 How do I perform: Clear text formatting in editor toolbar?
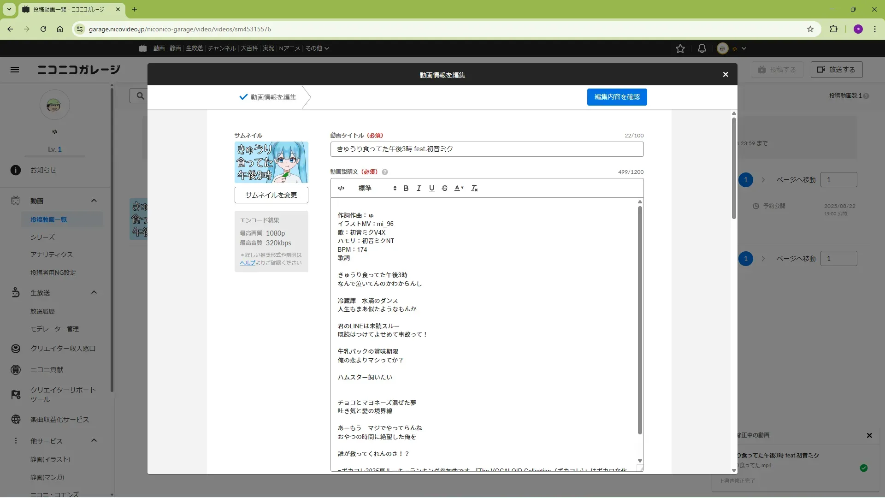[x=474, y=188]
